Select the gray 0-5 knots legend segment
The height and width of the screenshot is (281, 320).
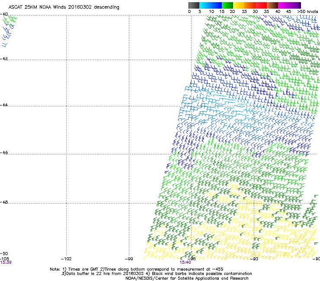pyautogui.click(x=194, y=5)
